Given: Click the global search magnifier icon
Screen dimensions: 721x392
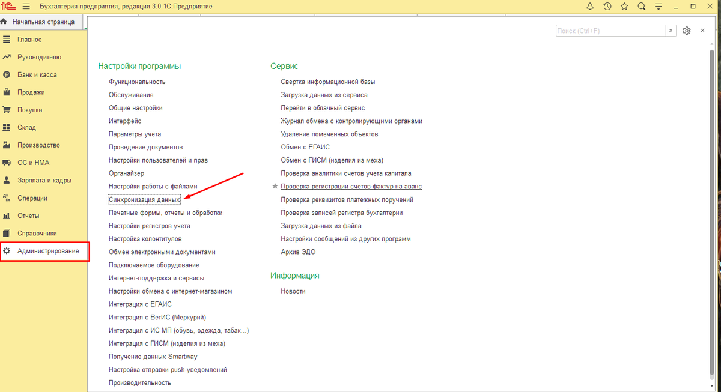Looking at the screenshot, I should pyautogui.click(x=642, y=7).
